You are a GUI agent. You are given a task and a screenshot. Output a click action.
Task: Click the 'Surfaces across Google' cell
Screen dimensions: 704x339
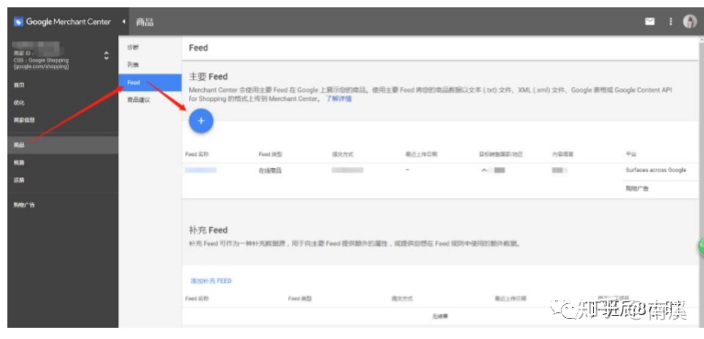tap(656, 170)
